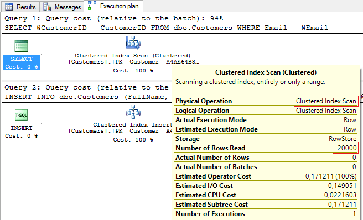Click the tooltip description about scanning a clustered index

(x=250, y=82)
